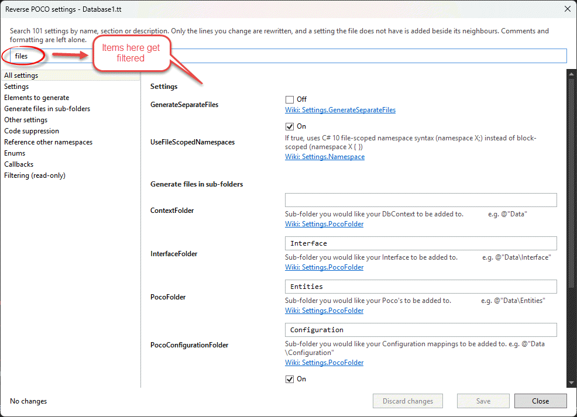This screenshot has height=417, width=577.
Task: Click the PocoFolder setting label
Action: (168, 297)
